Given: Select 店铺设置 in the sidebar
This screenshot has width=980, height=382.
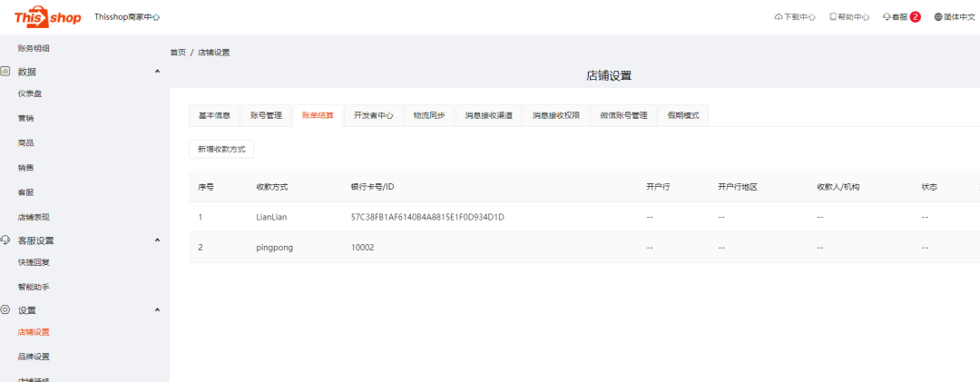Looking at the screenshot, I should (x=34, y=332).
